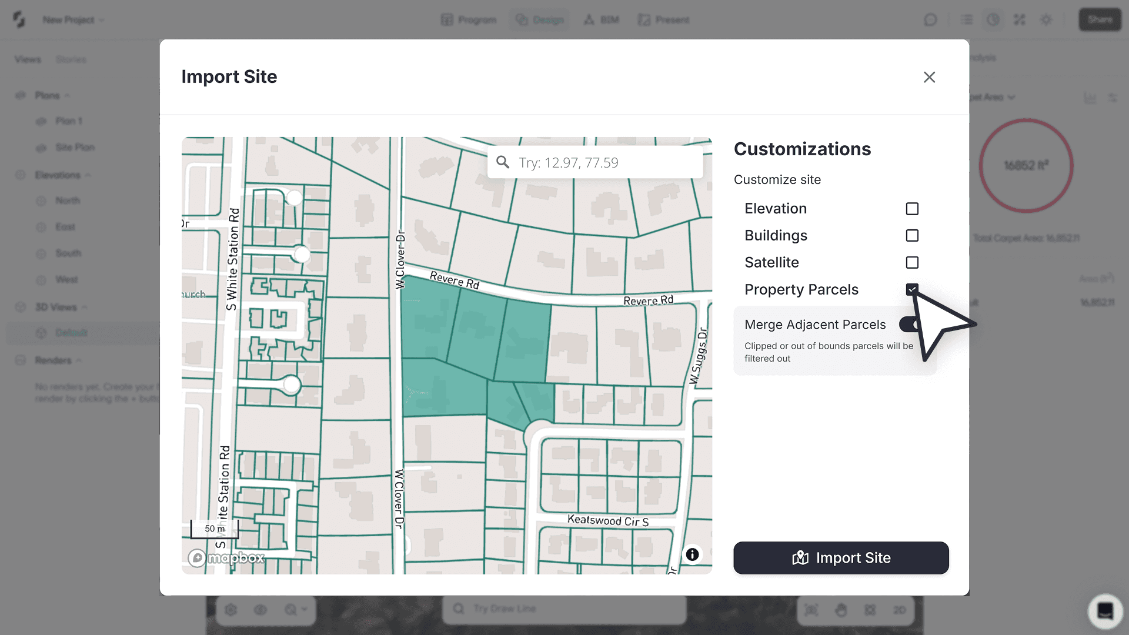Enable the Buildings checkbox
This screenshot has height=635, width=1129.
click(912, 236)
